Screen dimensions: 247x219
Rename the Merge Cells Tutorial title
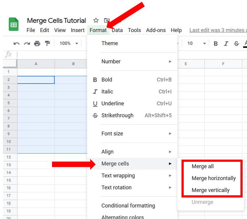click(x=56, y=20)
